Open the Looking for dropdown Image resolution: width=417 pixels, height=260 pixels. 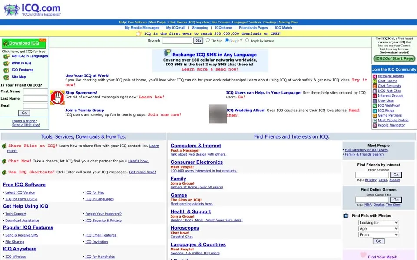coord(378,223)
